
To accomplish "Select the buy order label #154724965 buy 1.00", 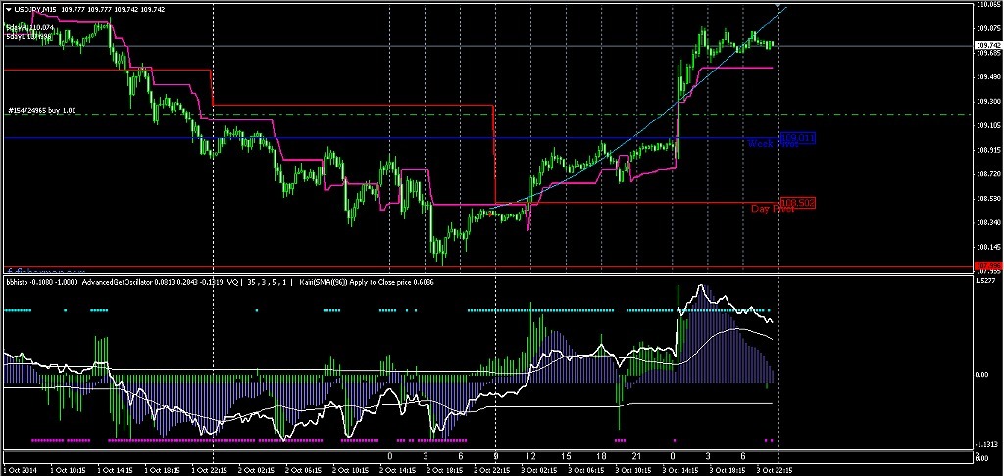I will coord(41,110).
